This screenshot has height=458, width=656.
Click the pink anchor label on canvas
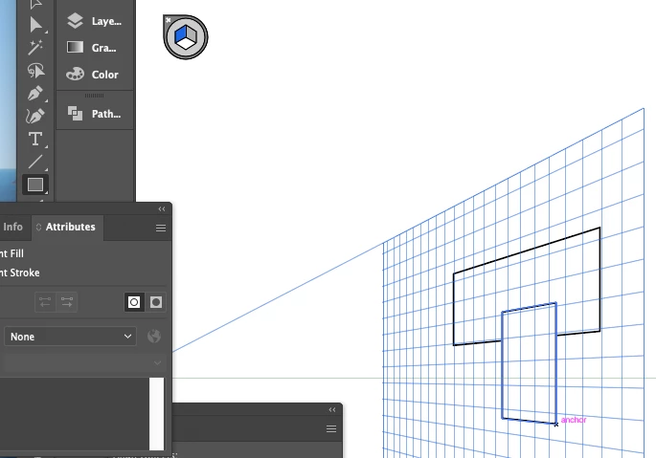[x=574, y=420]
